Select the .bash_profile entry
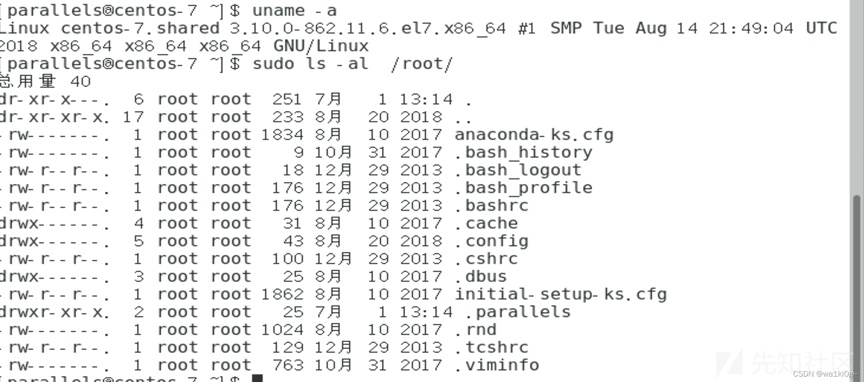 pyautogui.click(x=523, y=188)
